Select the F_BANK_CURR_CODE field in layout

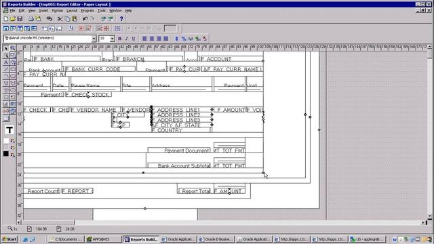[100, 69]
